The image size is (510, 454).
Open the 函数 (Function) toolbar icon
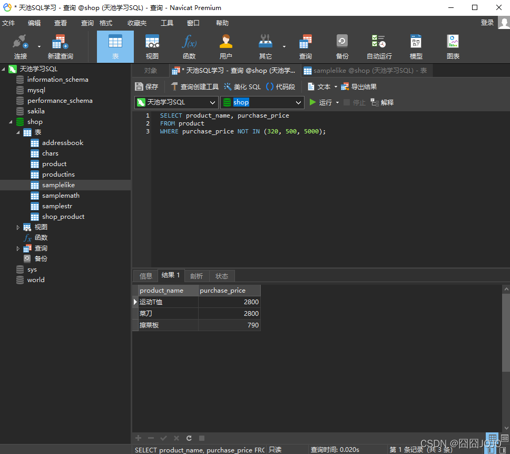point(189,46)
